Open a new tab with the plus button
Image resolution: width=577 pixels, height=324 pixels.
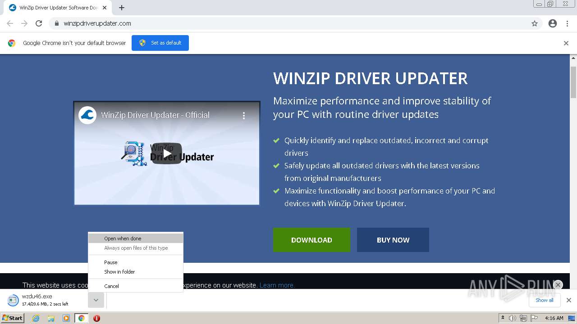(122, 8)
